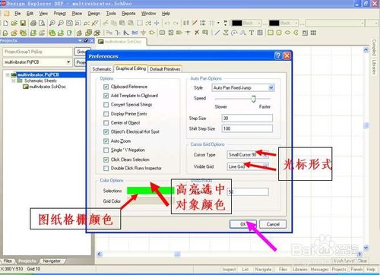The image size is (380, 275).
Task: Select the Draw Ellipse tool
Action: pos(287,33)
